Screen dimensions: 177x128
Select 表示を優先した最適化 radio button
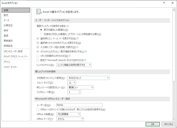coord(41,30)
